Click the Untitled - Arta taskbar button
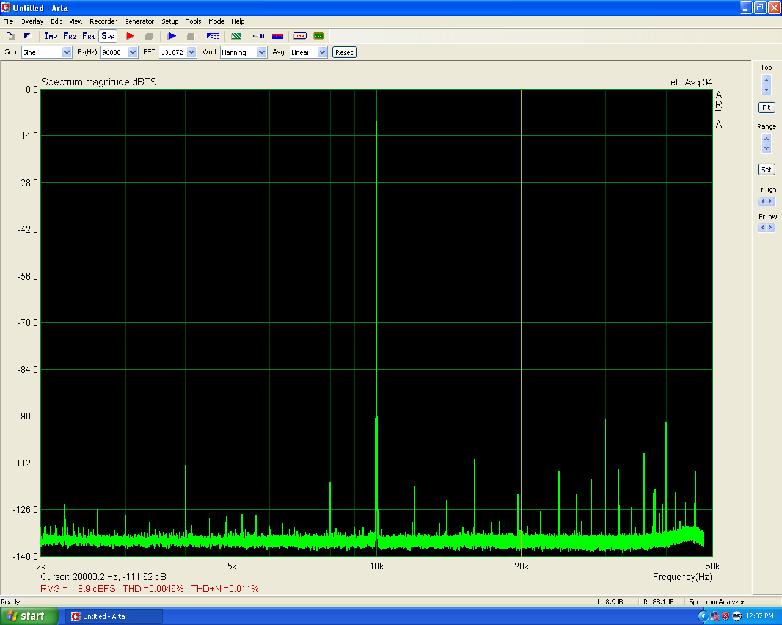Viewport: 782px width, 625px height. [x=114, y=616]
